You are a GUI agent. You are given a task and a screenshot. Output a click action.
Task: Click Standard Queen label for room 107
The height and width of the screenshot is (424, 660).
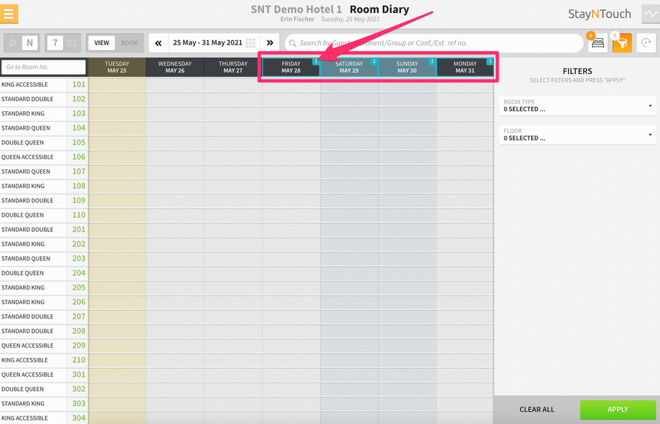(x=26, y=171)
